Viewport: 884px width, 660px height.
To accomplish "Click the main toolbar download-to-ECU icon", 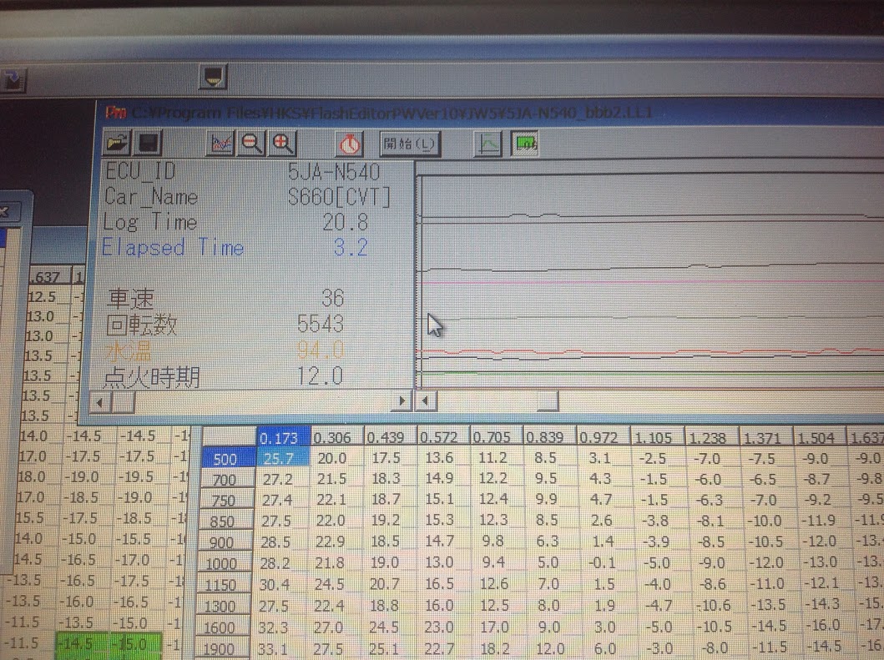I will click(213, 76).
